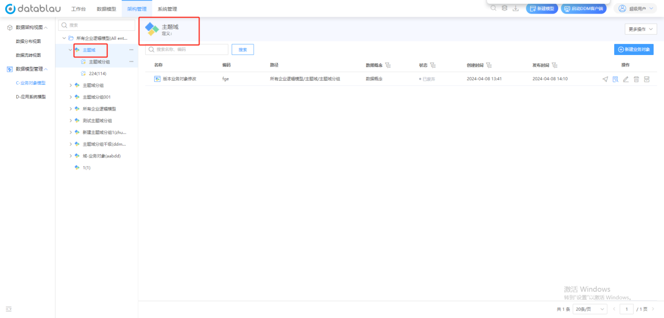
Task: Select the 1(1) tree item
Action: [86, 168]
